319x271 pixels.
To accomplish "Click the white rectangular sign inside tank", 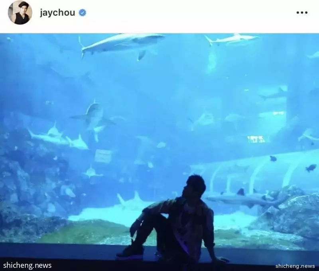I will [x=103, y=156].
